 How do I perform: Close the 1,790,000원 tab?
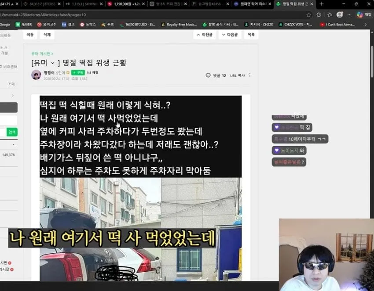click(143, 4)
